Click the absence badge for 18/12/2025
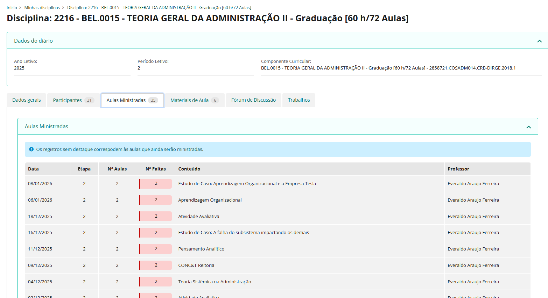Screen dimensions: 548x298 (156, 216)
